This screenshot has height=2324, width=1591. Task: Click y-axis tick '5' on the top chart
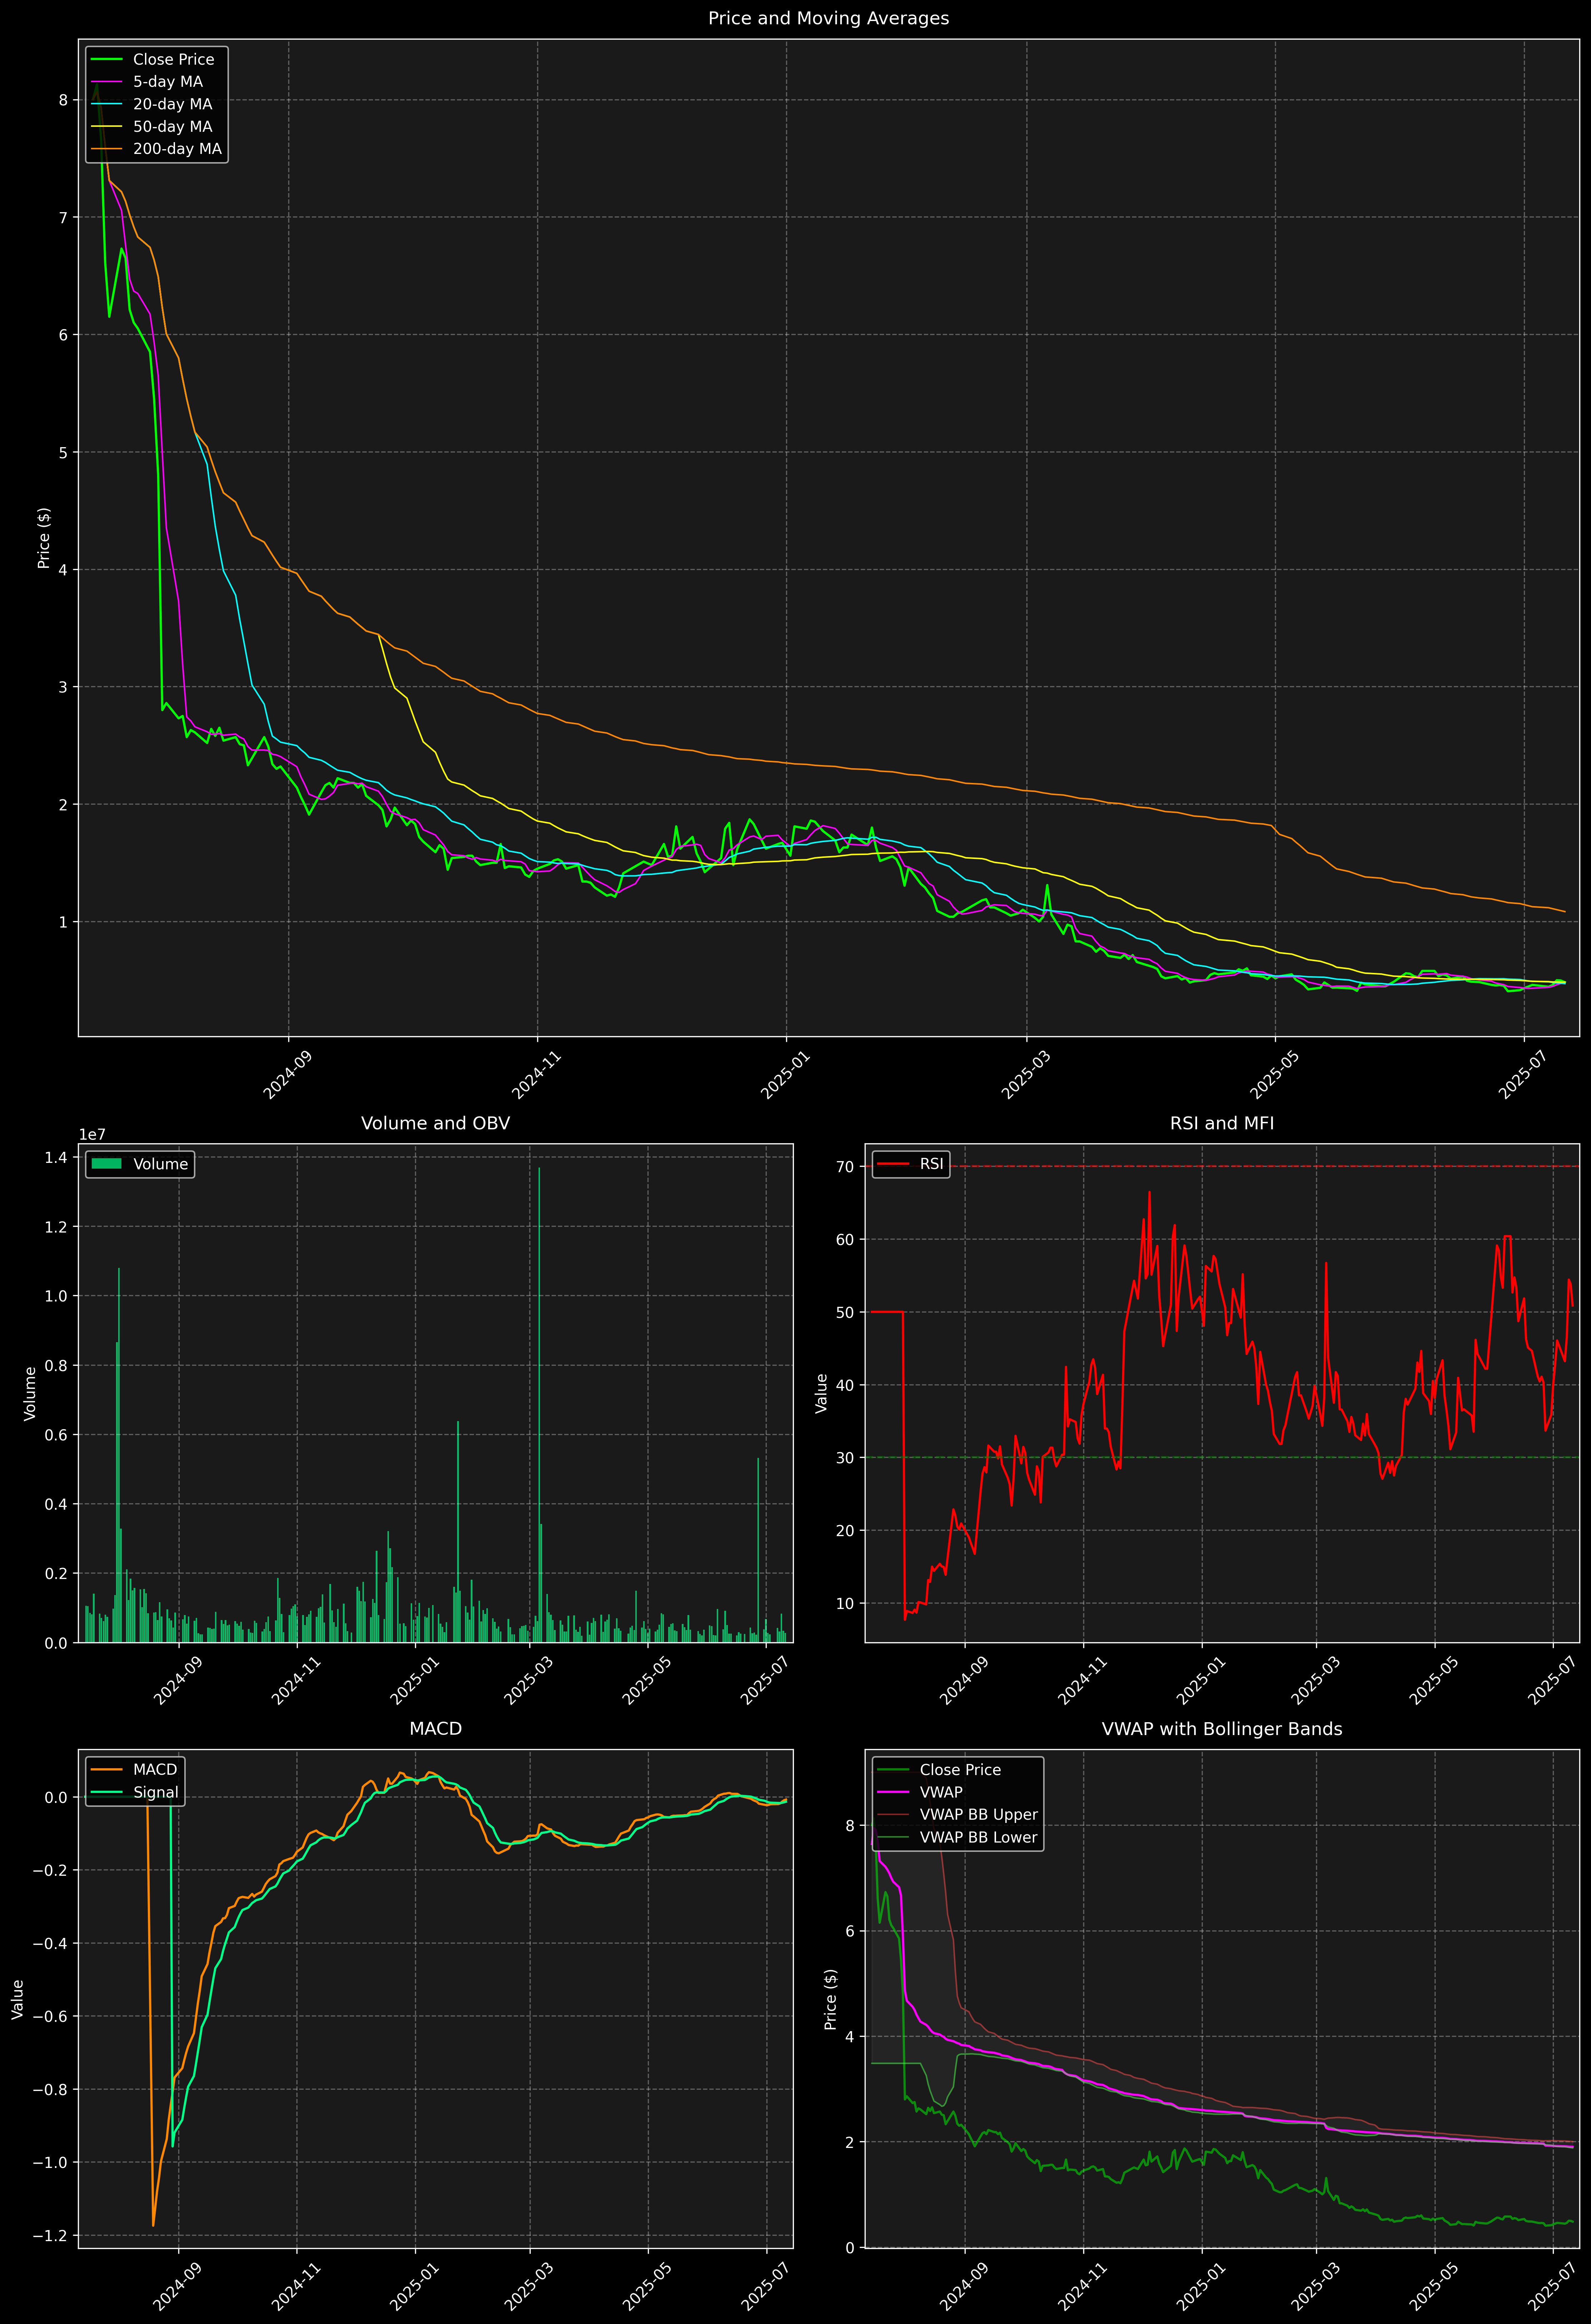[64, 452]
